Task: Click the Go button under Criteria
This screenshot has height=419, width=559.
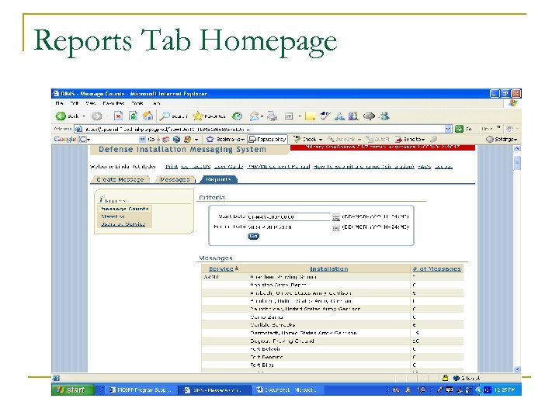Action: pos(253,236)
